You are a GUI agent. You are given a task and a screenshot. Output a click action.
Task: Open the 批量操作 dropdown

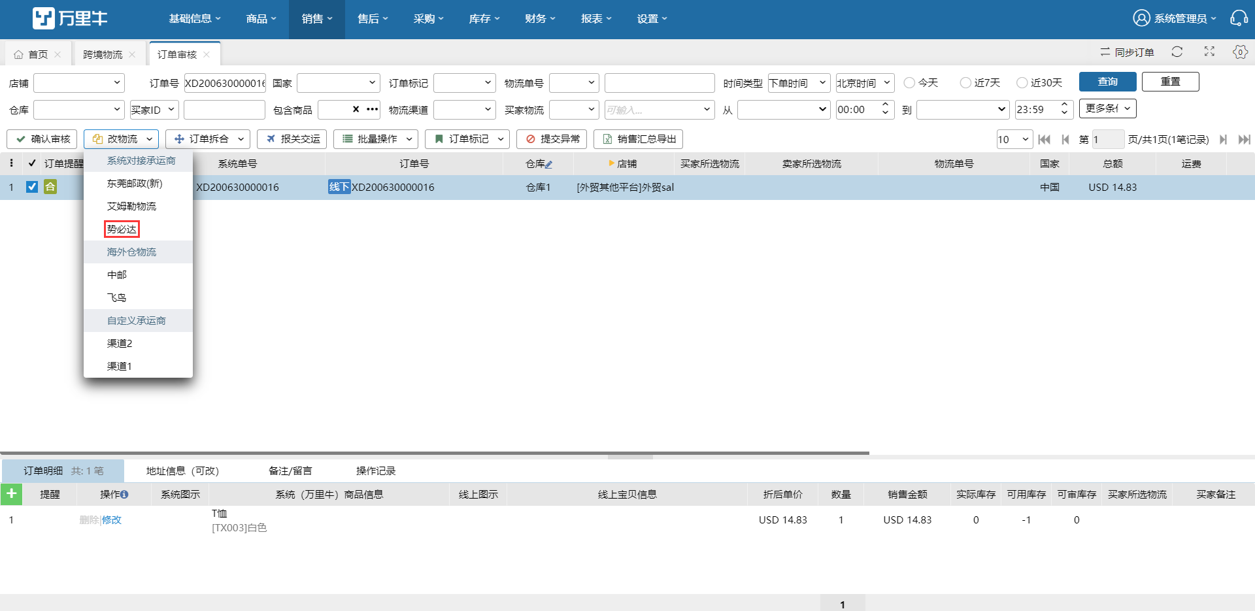[x=376, y=139]
